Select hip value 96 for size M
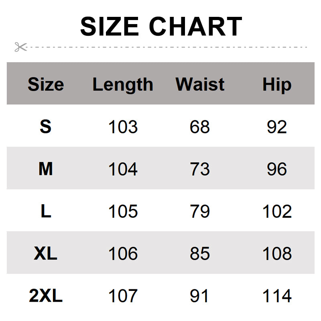This screenshot has height=321, width=321. coord(277,169)
